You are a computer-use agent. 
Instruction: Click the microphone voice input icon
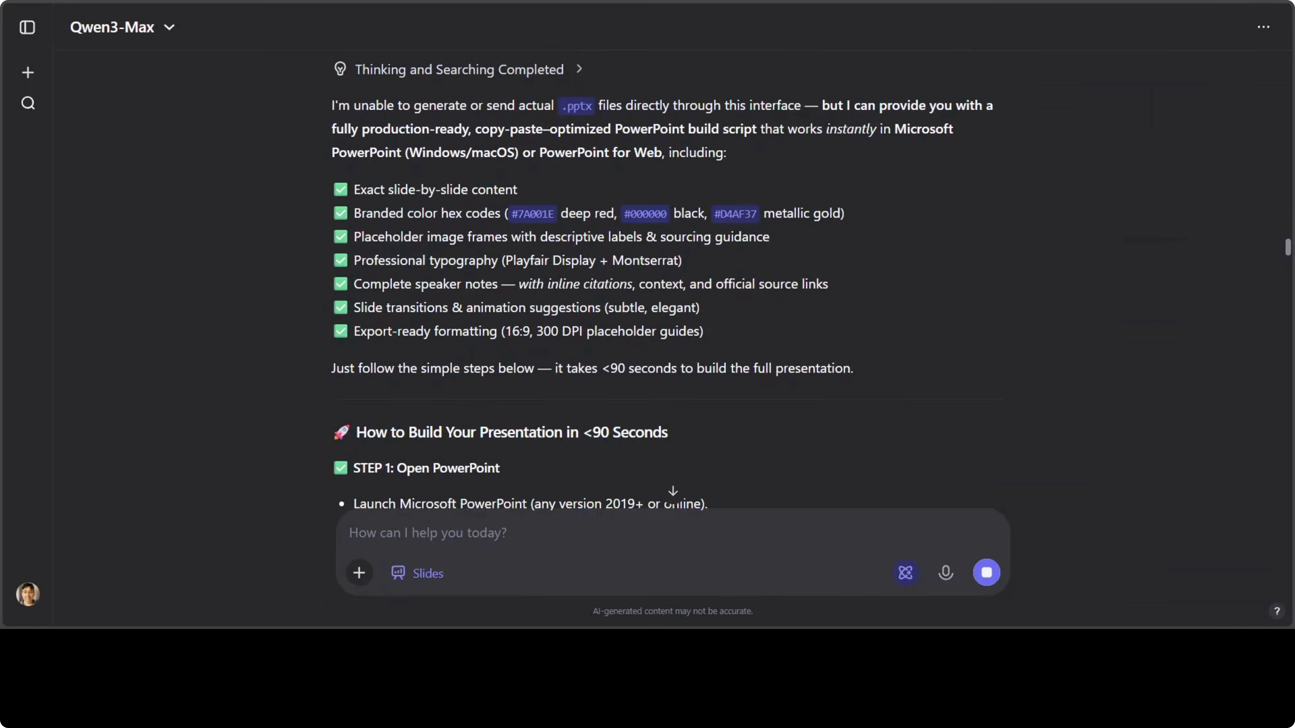pyautogui.click(x=946, y=572)
